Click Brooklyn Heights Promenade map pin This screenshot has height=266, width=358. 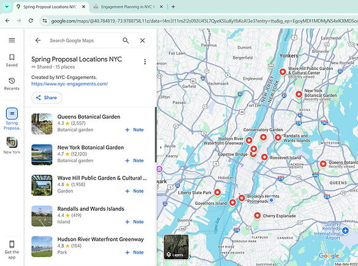[x=242, y=198]
